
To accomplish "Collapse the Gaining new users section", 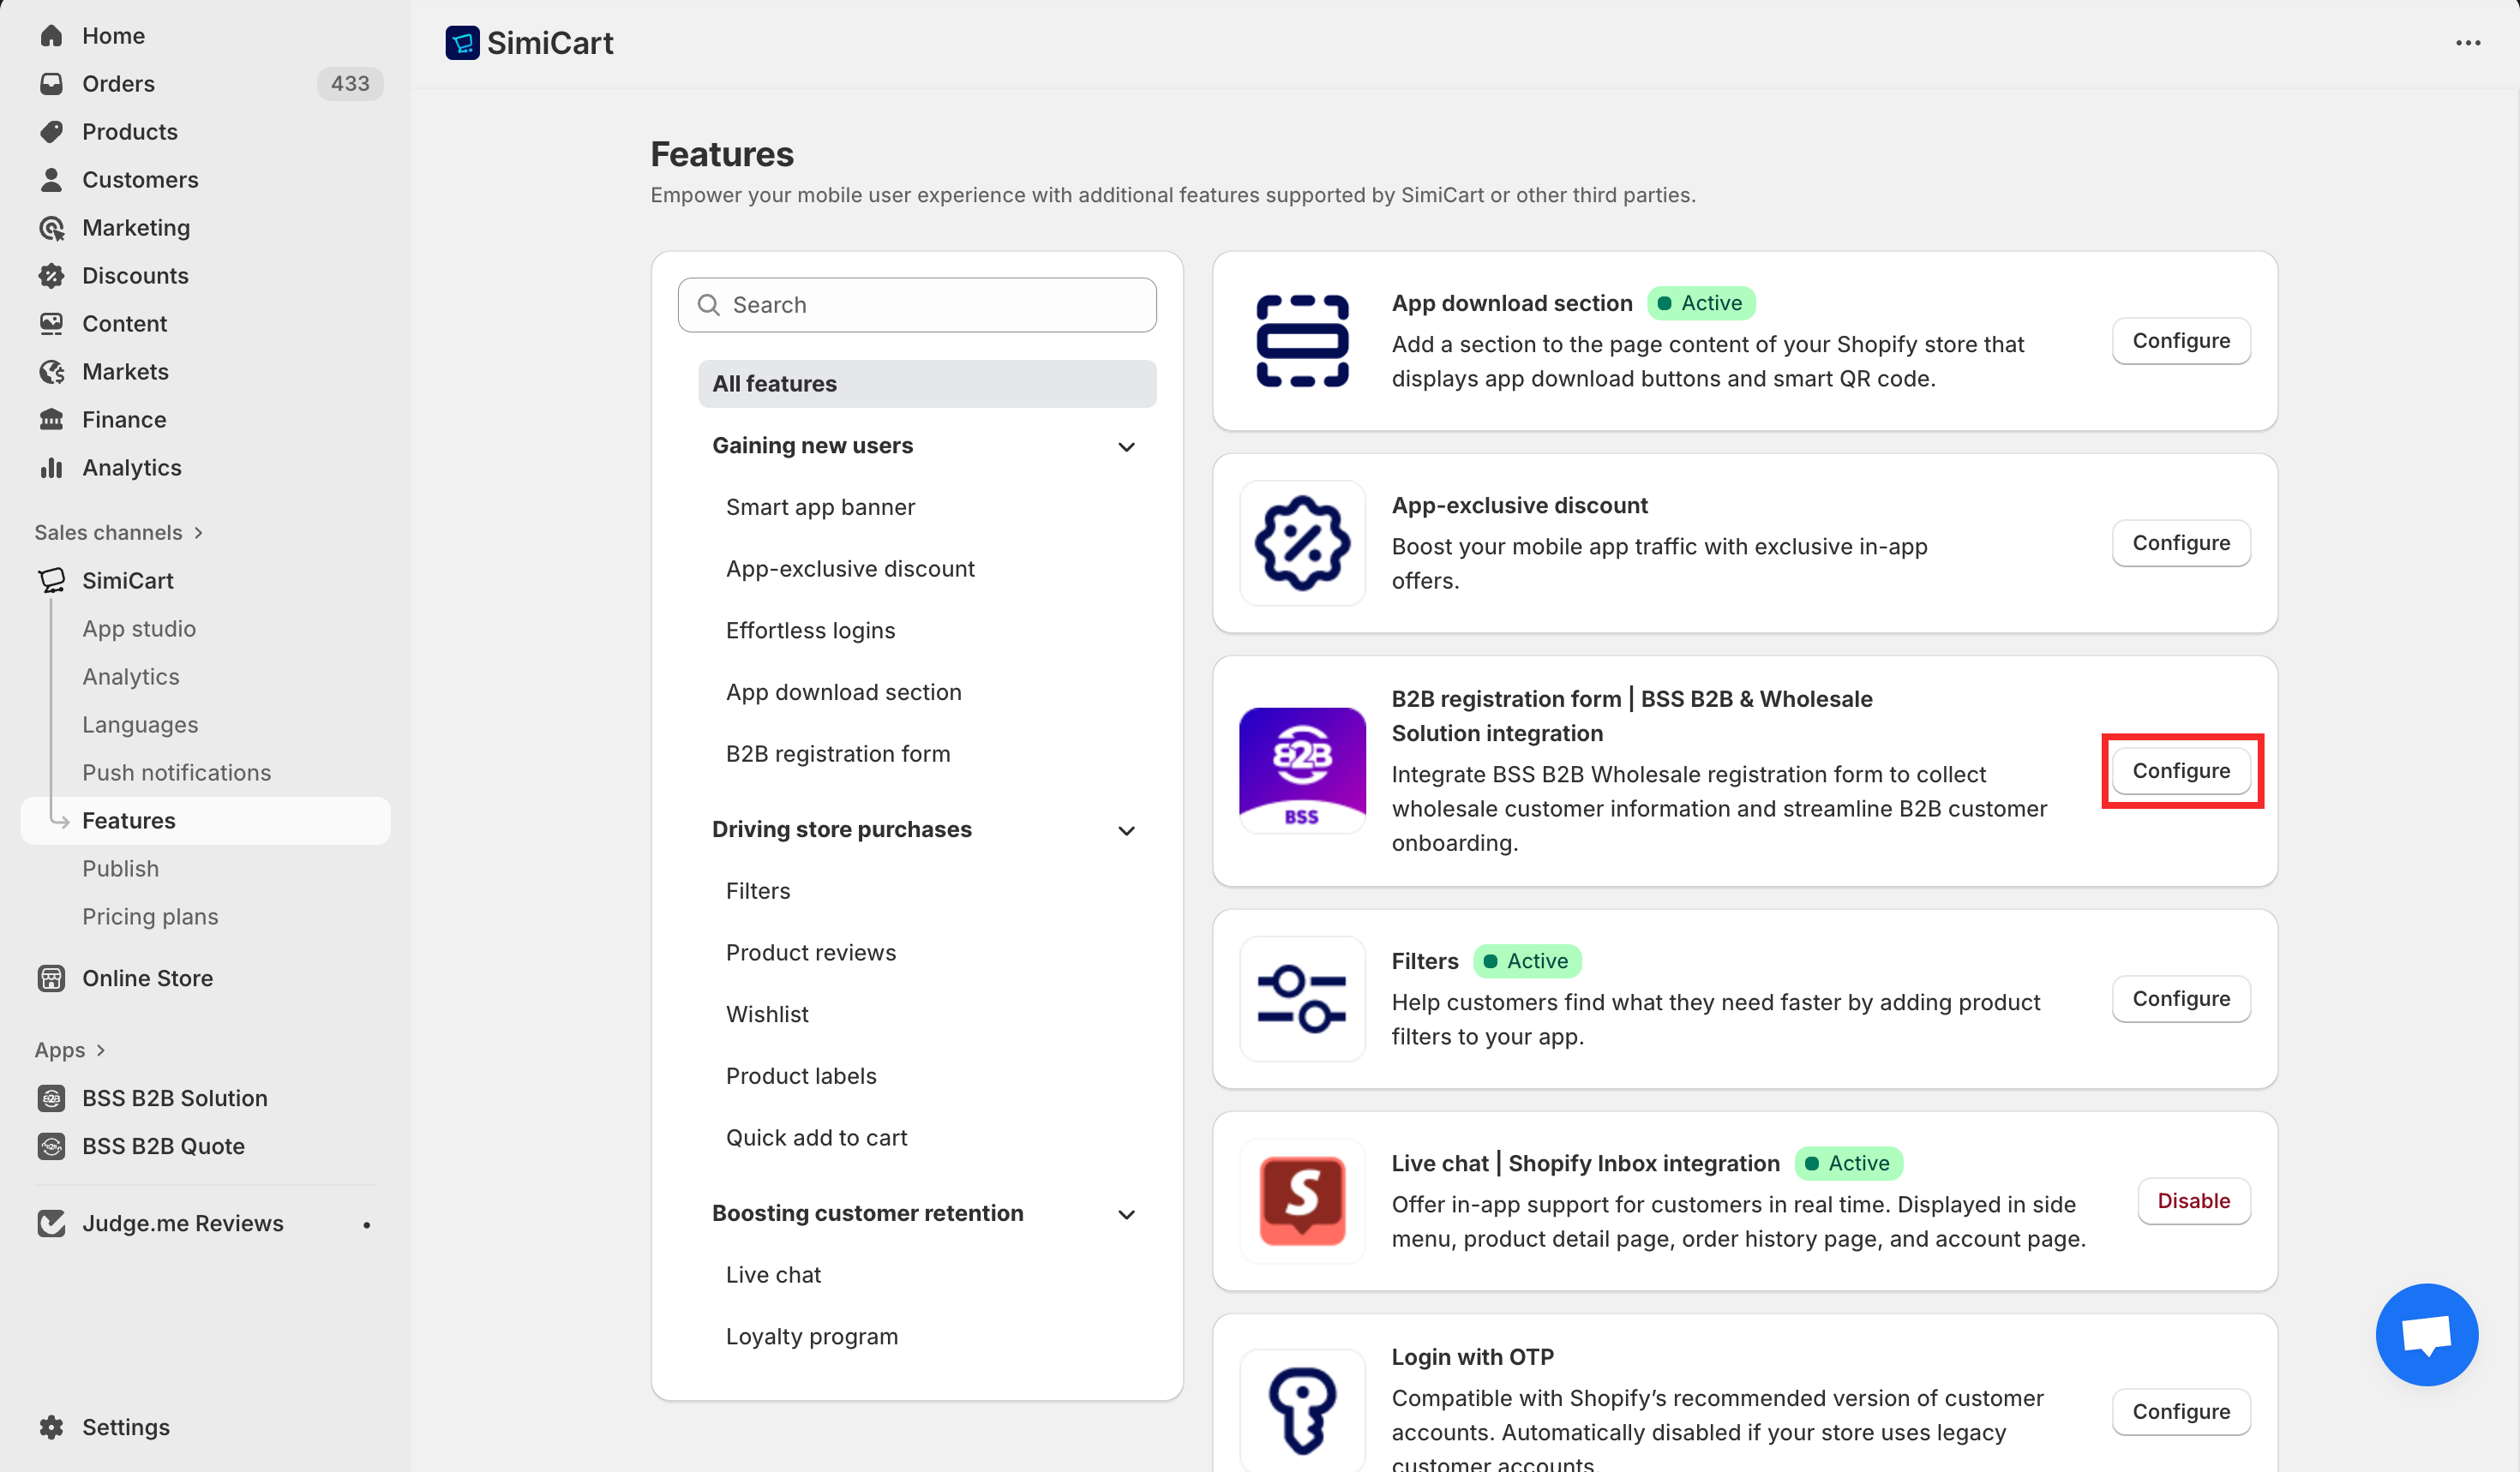I will [x=1126, y=446].
